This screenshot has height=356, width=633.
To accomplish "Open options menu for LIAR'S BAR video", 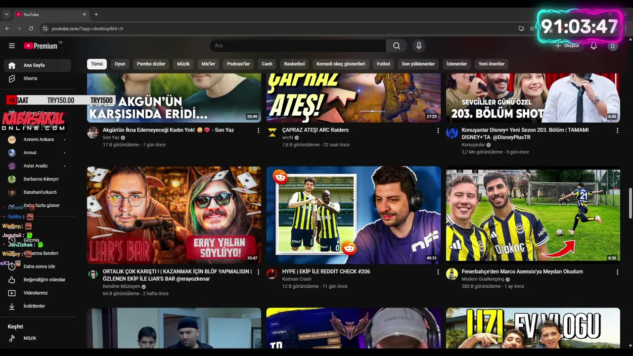I will (258, 272).
